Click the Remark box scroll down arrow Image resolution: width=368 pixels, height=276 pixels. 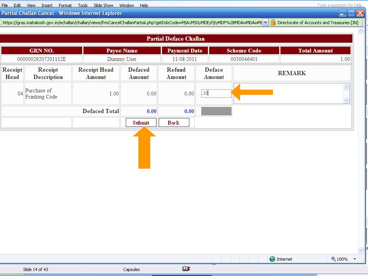click(347, 100)
